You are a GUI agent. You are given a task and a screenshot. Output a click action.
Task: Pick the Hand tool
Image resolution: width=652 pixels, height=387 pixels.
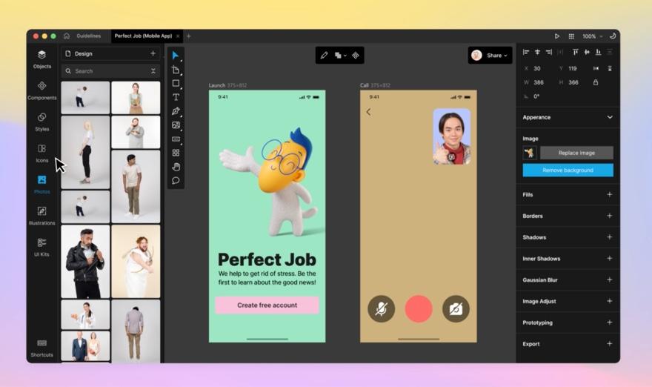(x=176, y=167)
